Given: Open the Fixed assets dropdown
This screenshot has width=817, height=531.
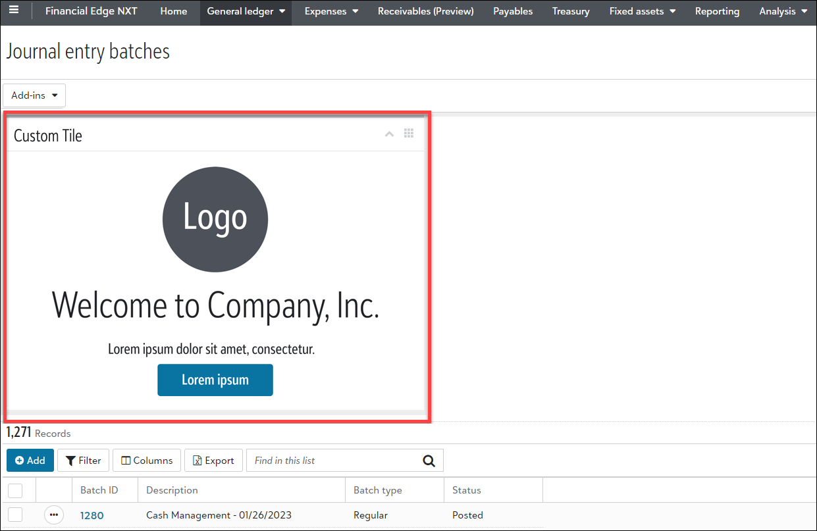Looking at the screenshot, I should (x=642, y=11).
